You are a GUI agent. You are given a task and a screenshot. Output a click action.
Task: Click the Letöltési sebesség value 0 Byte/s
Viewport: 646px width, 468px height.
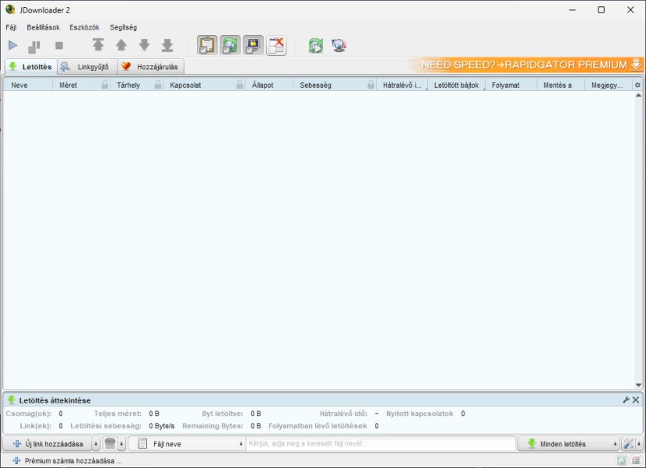click(x=162, y=426)
